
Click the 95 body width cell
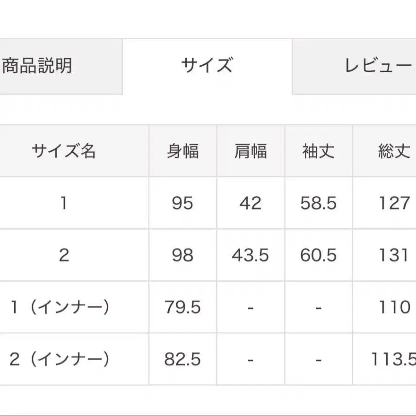182,203
